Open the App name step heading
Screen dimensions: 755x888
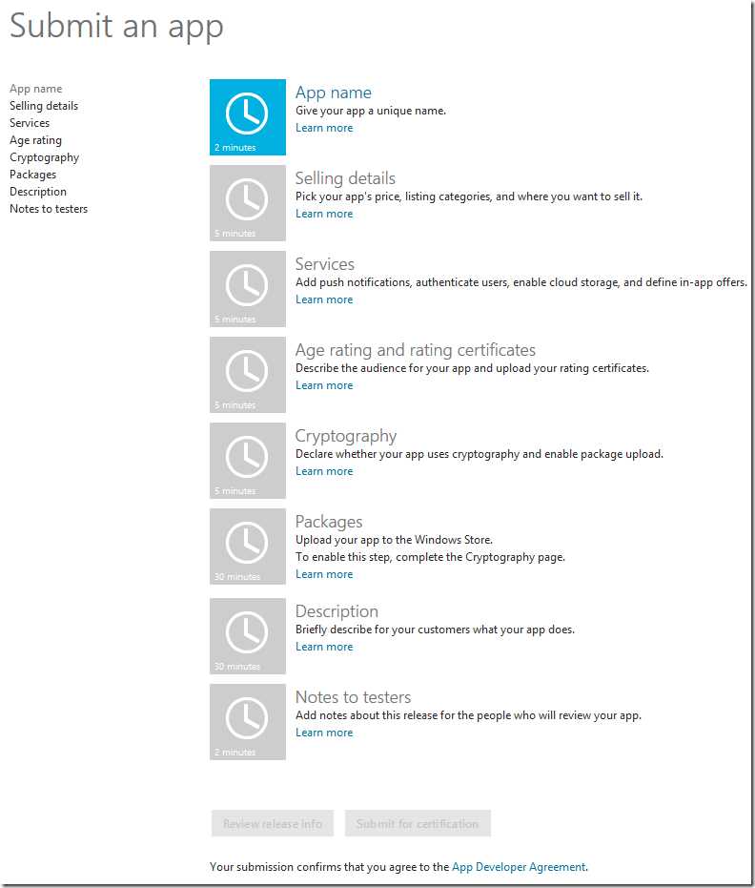pyautogui.click(x=334, y=93)
